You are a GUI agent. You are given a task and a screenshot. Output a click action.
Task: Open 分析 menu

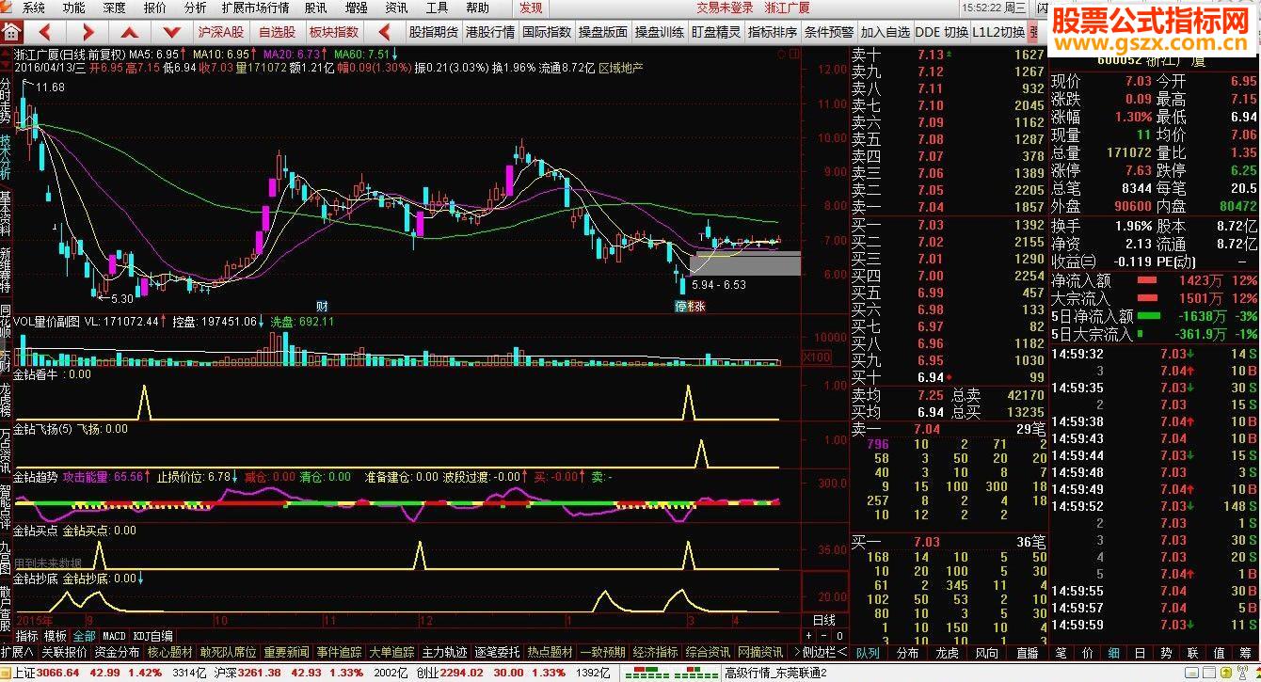195,8
